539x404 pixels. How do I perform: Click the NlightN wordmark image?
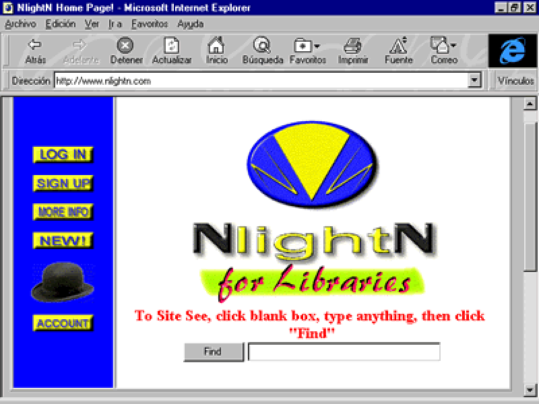tap(314, 241)
